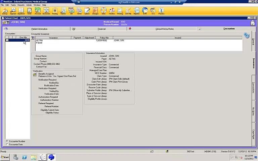
Task: Click the Windows Start button
Action: (x=5, y=157)
